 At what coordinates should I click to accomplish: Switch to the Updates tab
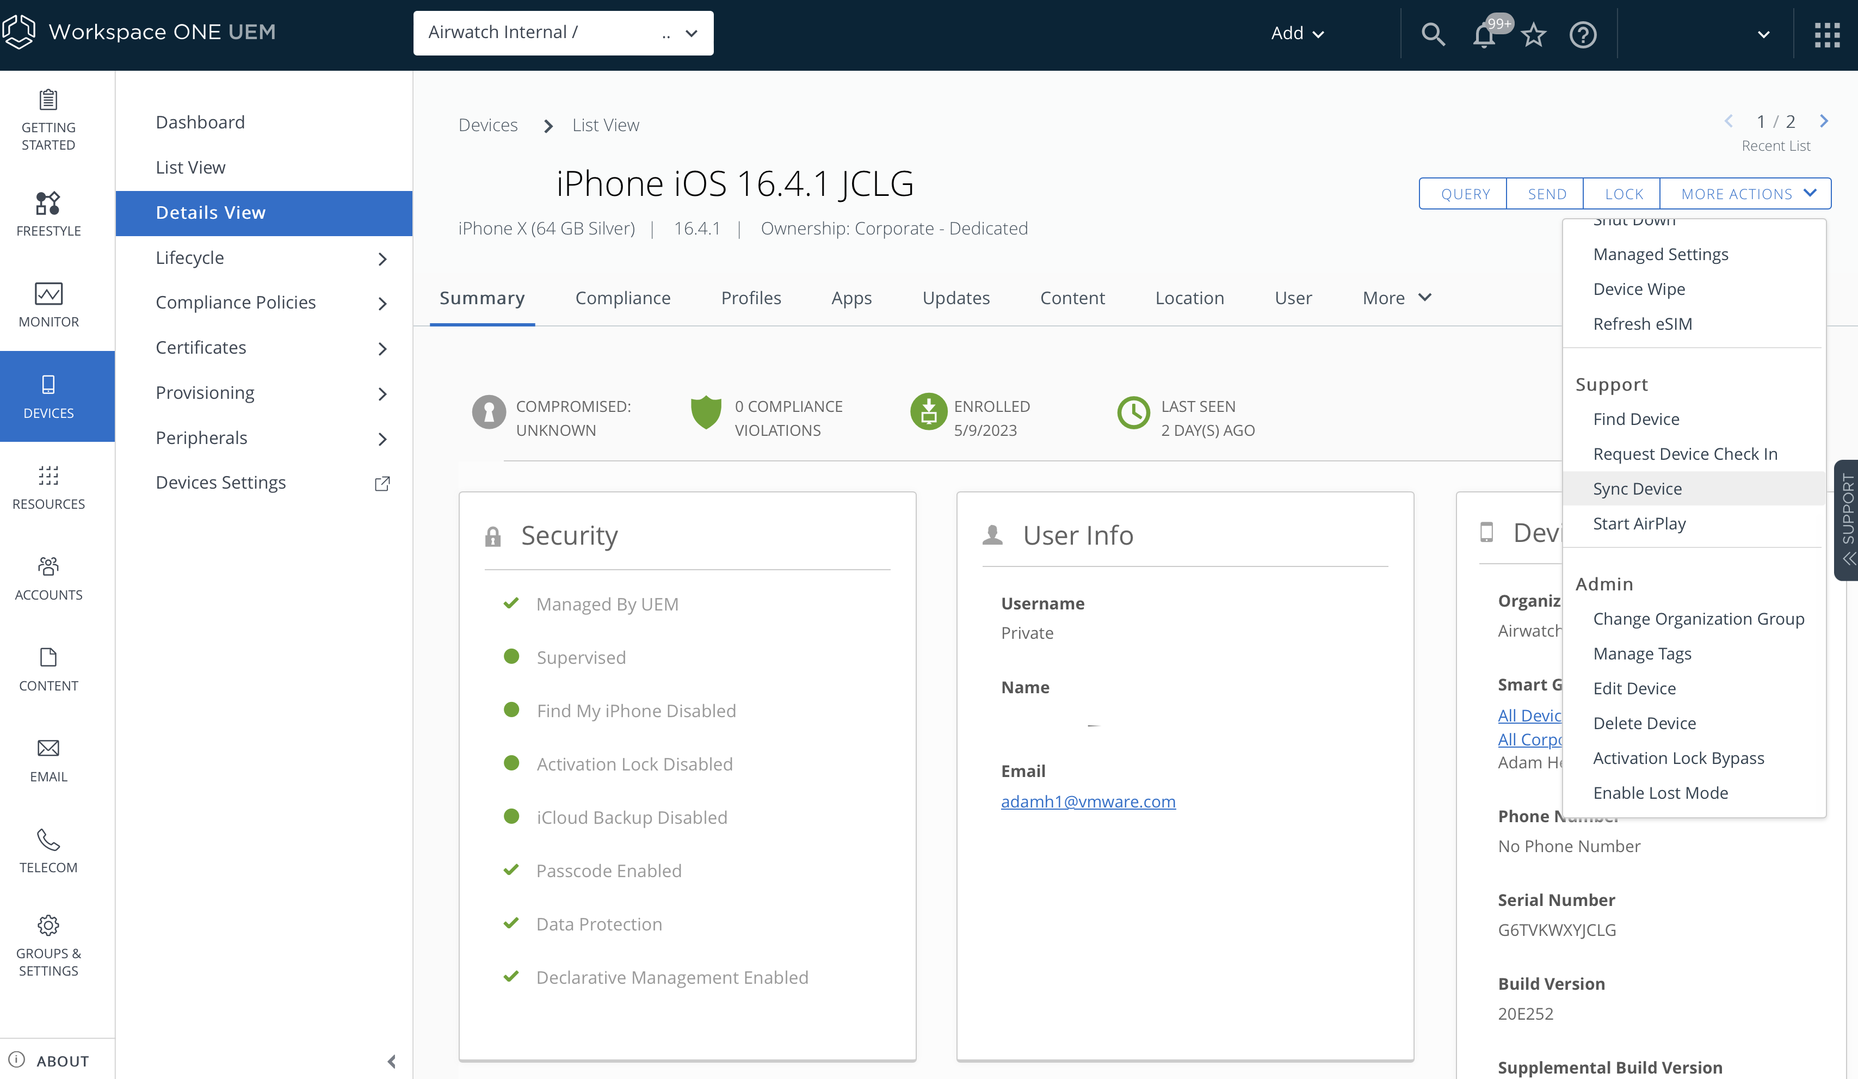[x=955, y=298]
